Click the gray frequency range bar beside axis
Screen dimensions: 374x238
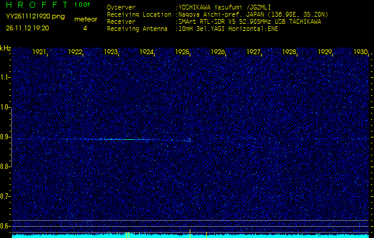pyautogui.click(x=11, y=137)
